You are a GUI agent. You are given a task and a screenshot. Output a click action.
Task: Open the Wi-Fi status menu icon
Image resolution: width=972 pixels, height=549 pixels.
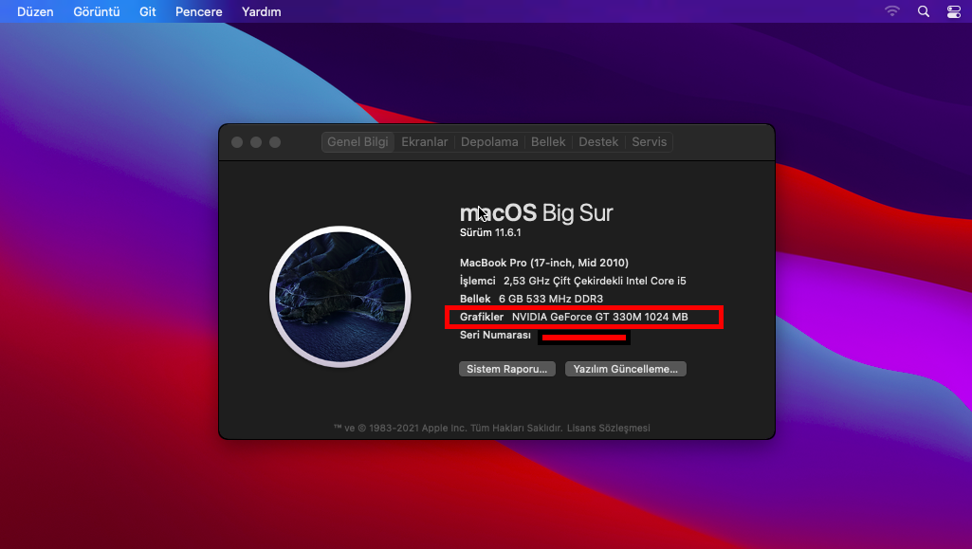pyautogui.click(x=892, y=11)
